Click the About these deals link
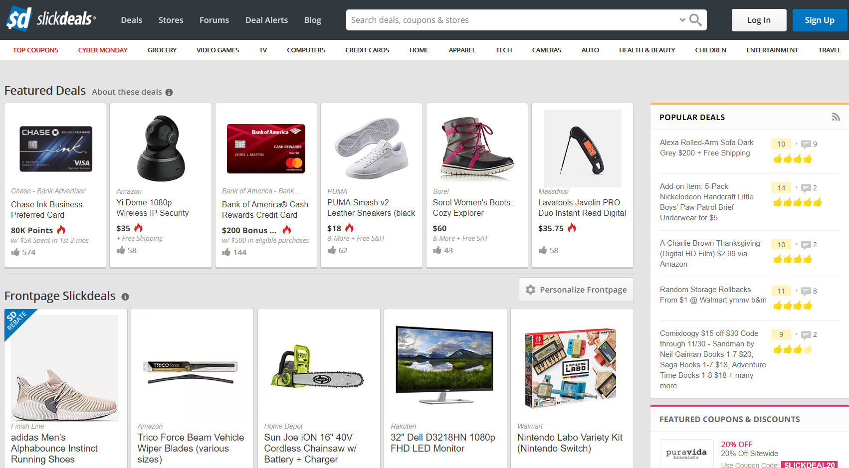849x468 pixels. (x=127, y=92)
